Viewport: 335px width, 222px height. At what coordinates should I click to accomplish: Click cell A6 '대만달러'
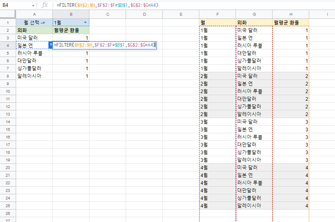pyautogui.click(x=34, y=61)
